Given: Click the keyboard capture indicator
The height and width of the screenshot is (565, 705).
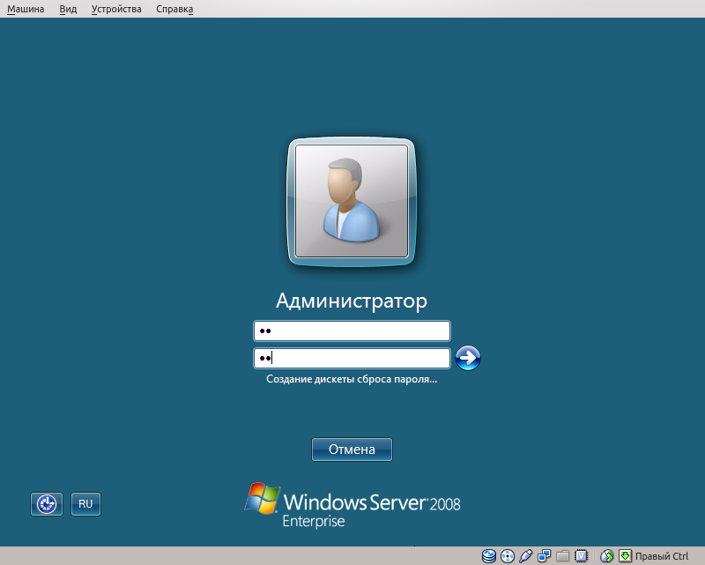Looking at the screenshot, I should pos(623,556).
